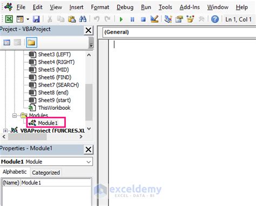Image resolution: width=256 pixels, height=206 pixels.
Task: Click the Ln 1, Col 1 position indicator
Action: 238,19
